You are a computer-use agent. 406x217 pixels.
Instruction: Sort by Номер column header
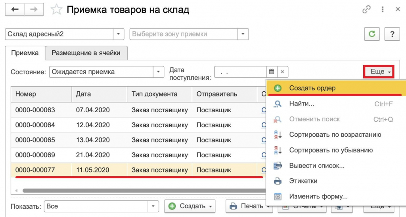41,94
